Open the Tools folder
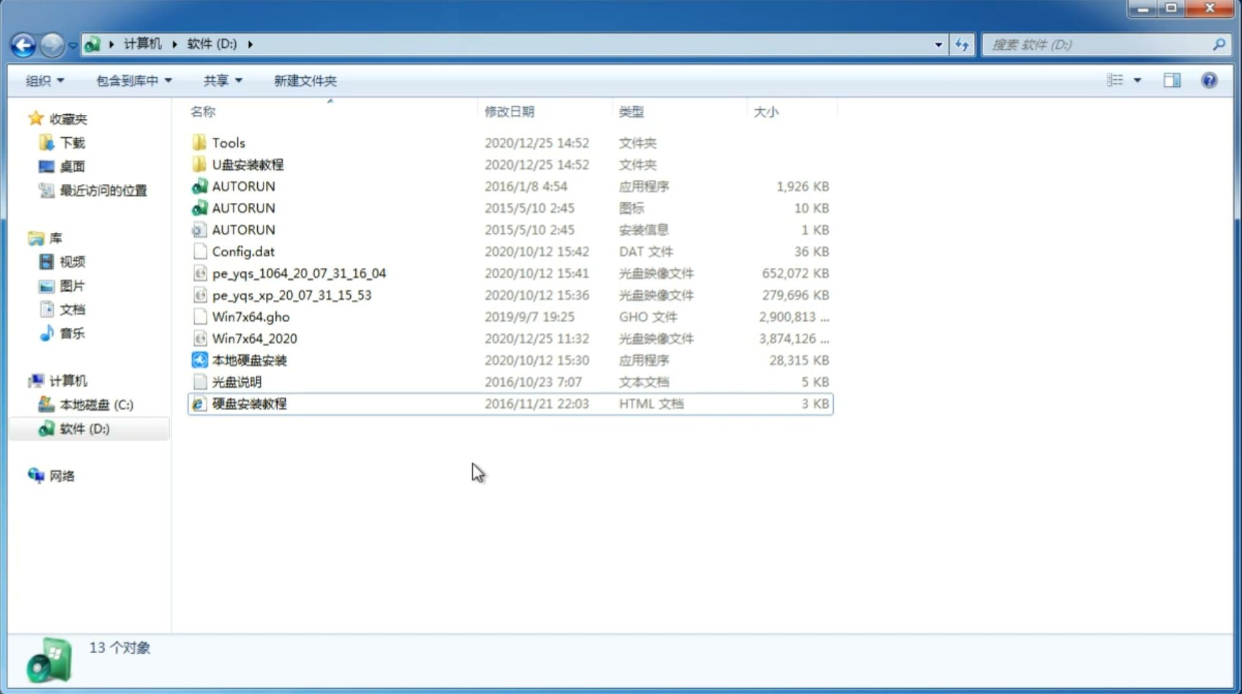 [227, 142]
